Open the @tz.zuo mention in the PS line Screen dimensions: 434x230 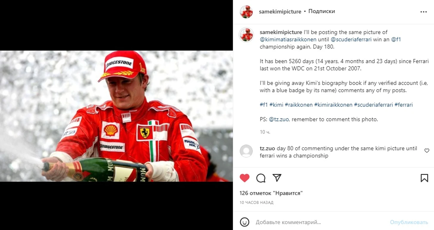click(x=279, y=119)
